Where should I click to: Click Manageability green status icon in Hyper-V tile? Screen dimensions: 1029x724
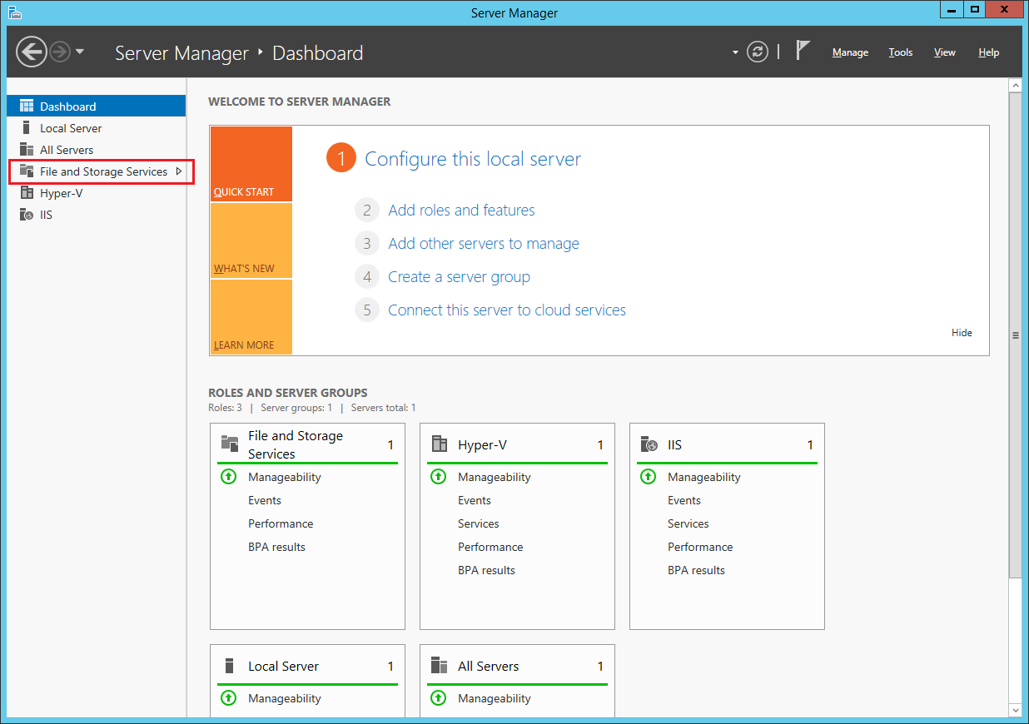point(439,477)
